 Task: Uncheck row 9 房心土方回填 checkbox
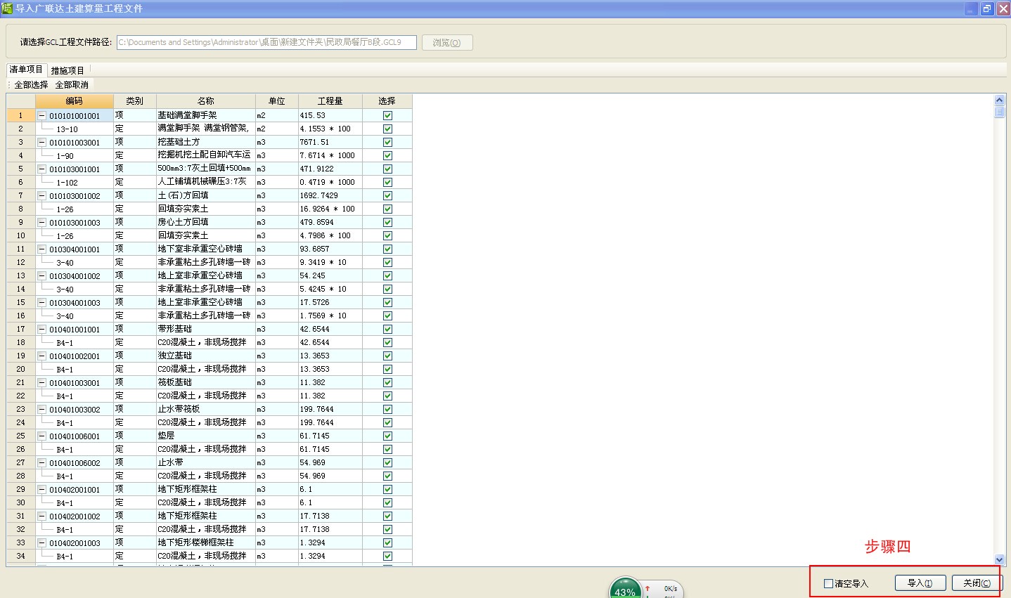tap(387, 222)
